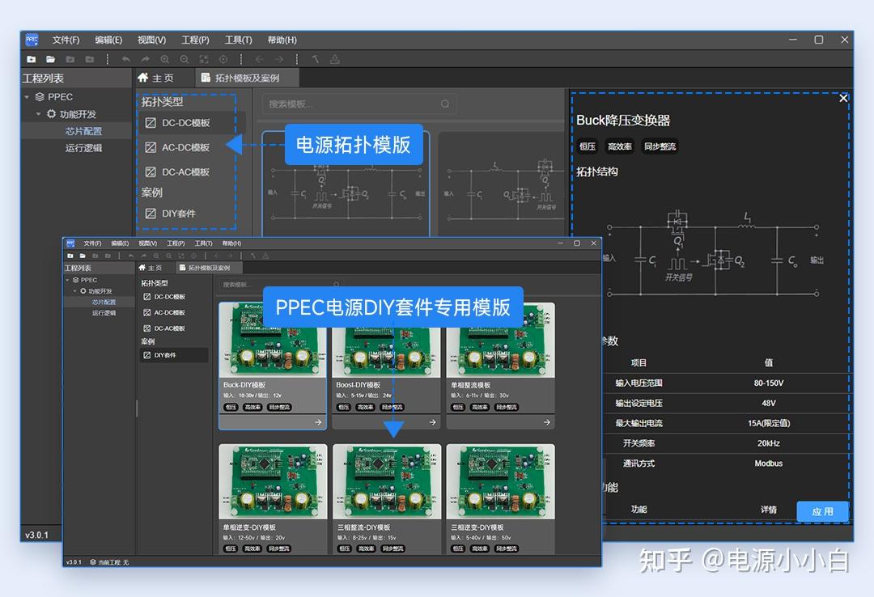Check the AC-DC模板 topology filter
The image size is (874, 597).
tap(151, 147)
